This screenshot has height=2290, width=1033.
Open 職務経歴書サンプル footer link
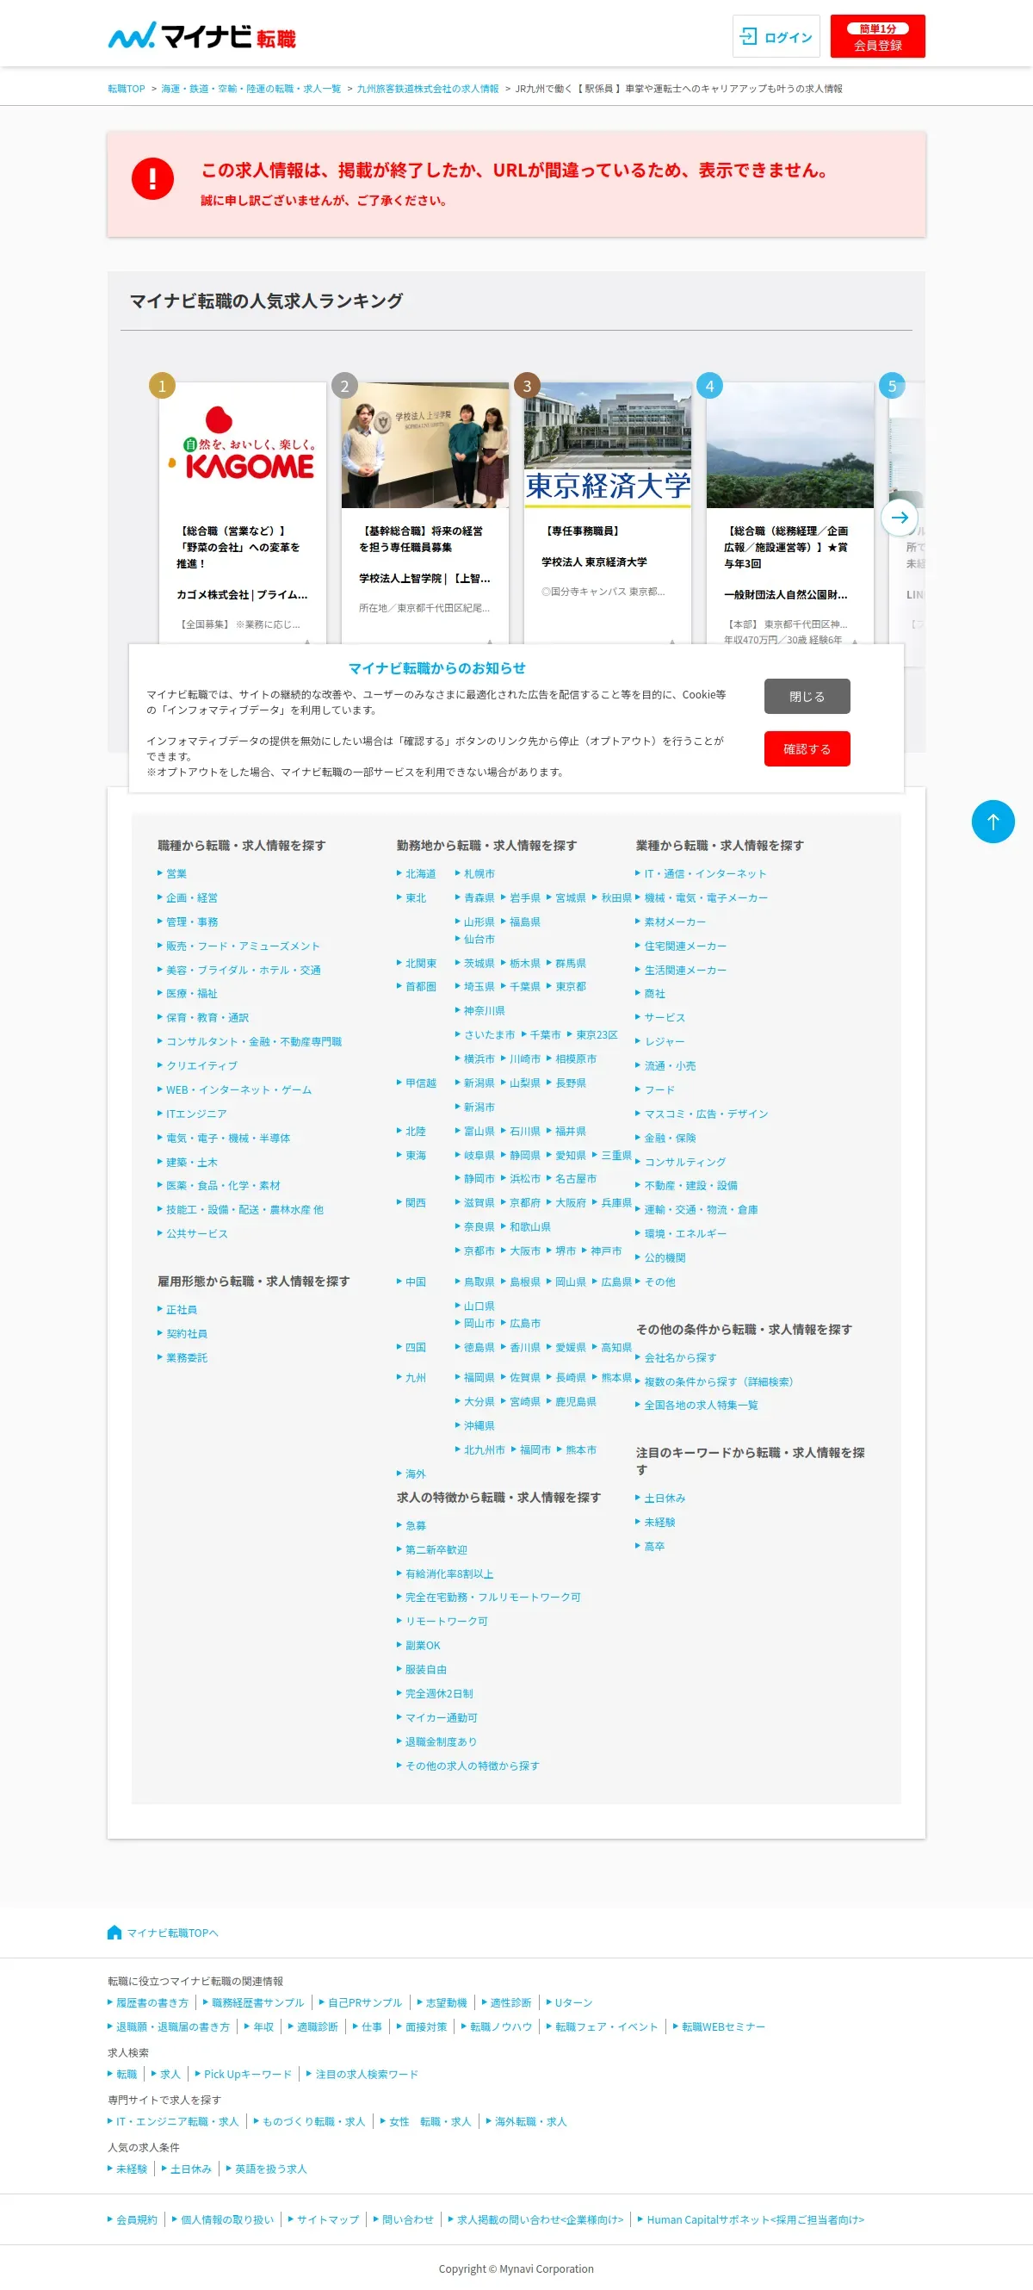(x=257, y=2003)
